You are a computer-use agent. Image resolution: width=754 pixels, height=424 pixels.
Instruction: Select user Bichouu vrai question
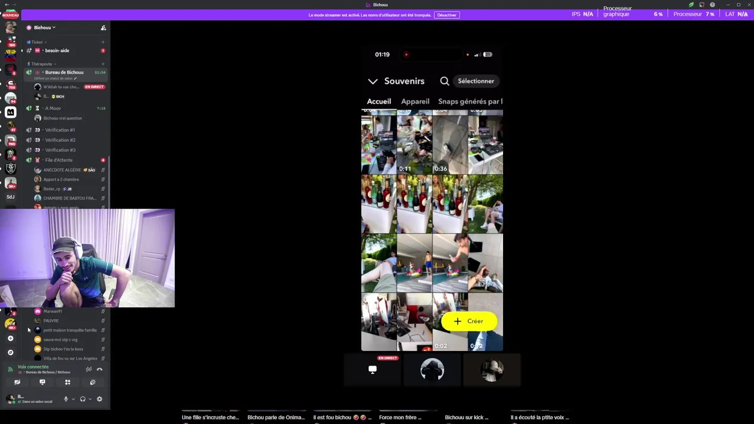(62, 118)
